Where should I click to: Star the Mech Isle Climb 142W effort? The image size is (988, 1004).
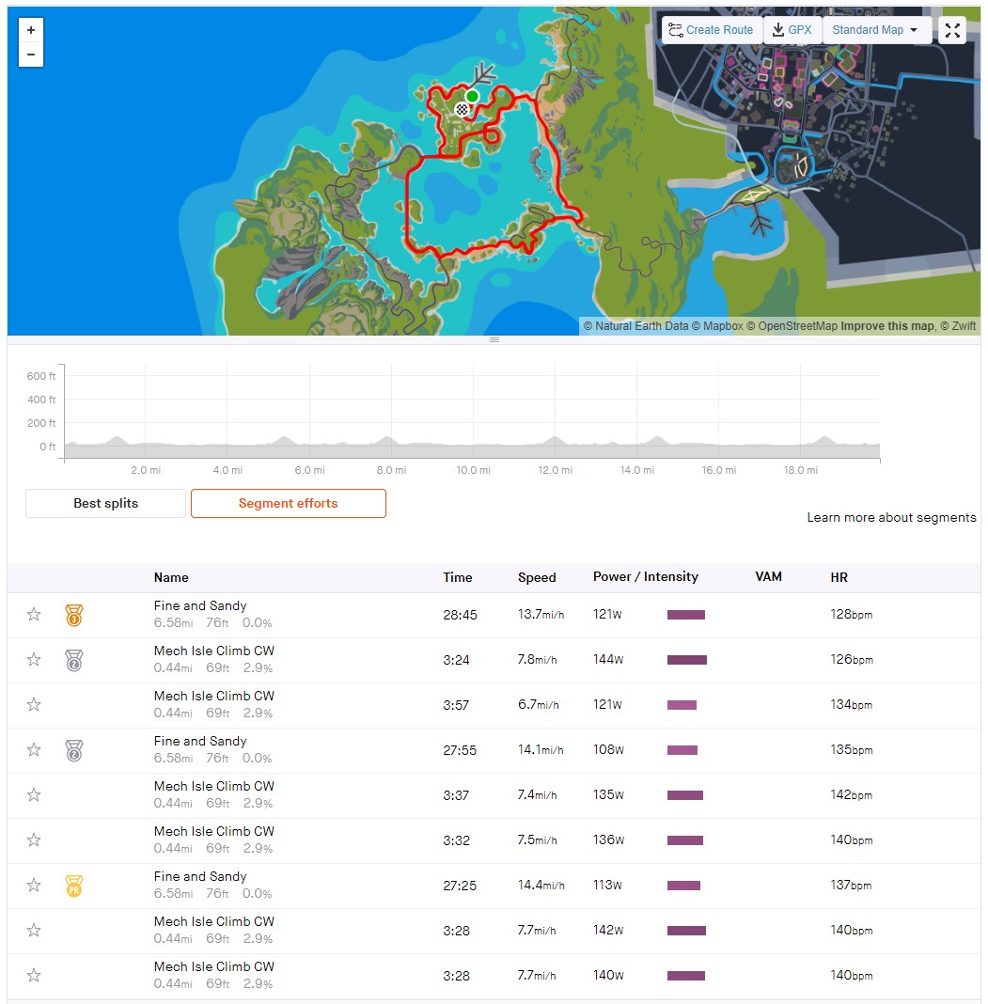click(34, 931)
